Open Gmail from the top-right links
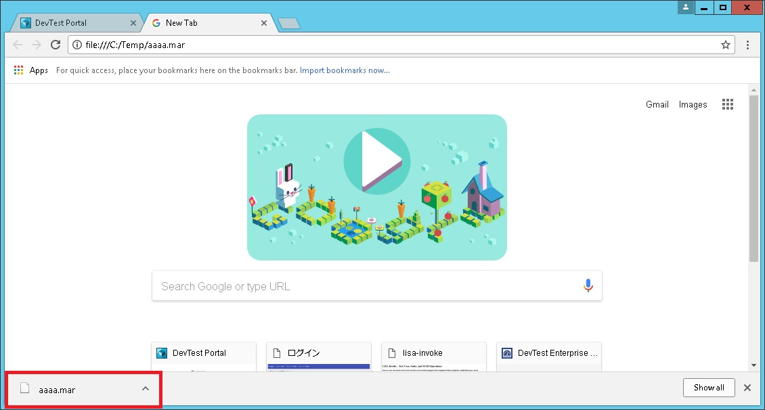The width and height of the screenshot is (765, 410). (656, 104)
